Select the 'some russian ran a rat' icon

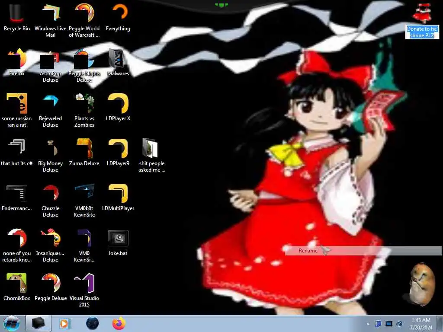pos(17,110)
